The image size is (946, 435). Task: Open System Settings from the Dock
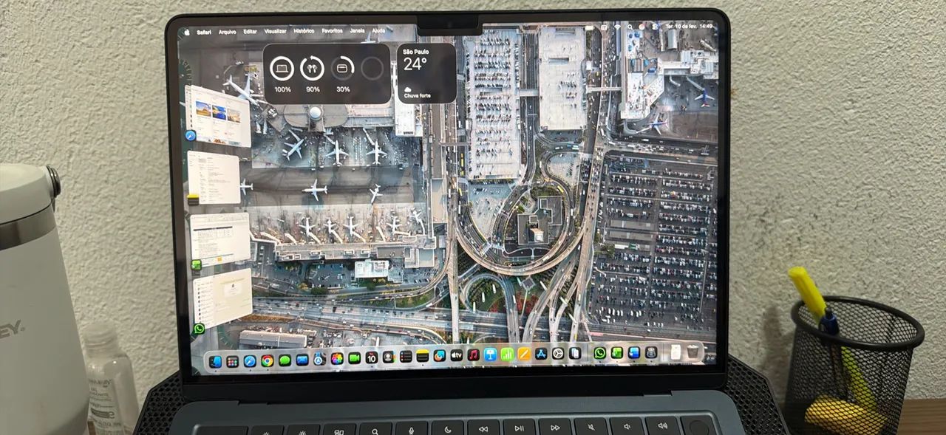pos(557,357)
